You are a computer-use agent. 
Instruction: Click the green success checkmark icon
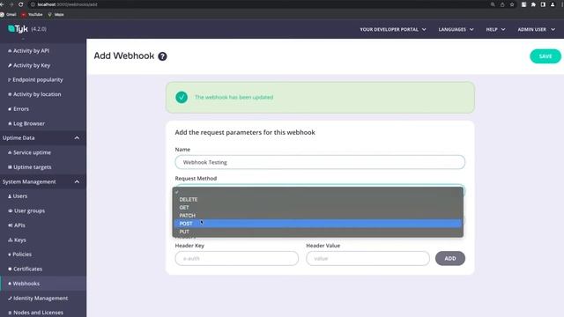pyautogui.click(x=182, y=97)
